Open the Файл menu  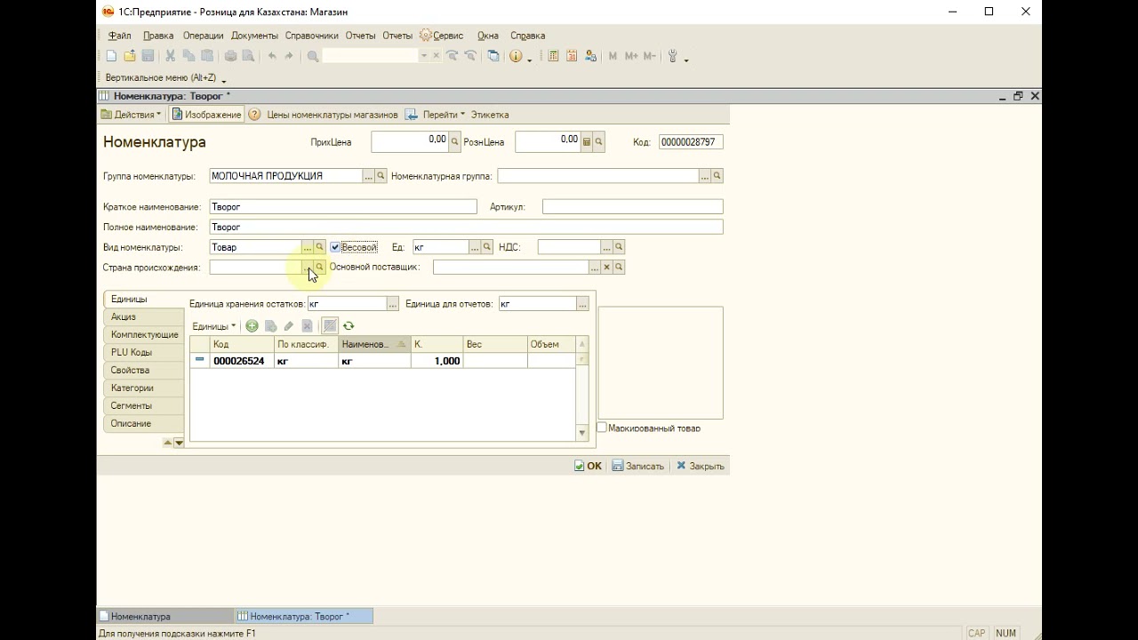click(120, 36)
